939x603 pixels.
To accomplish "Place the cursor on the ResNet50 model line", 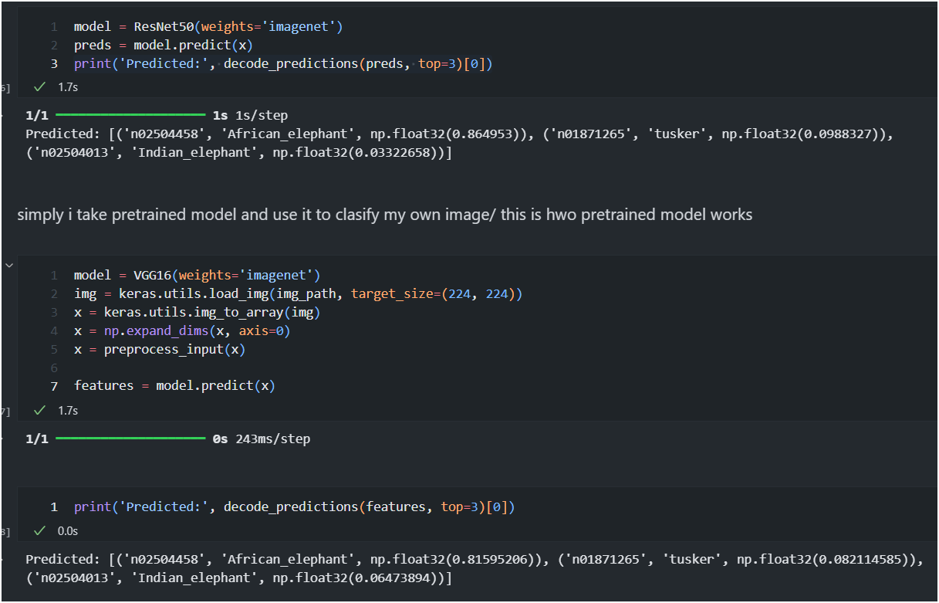I will pyautogui.click(x=208, y=27).
